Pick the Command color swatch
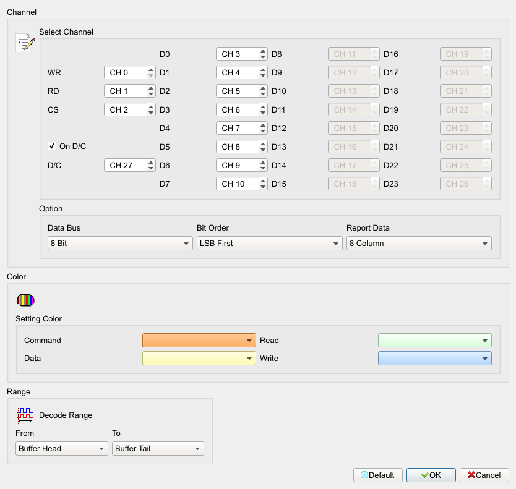This screenshot has width=516, height=489. point(199,341)
